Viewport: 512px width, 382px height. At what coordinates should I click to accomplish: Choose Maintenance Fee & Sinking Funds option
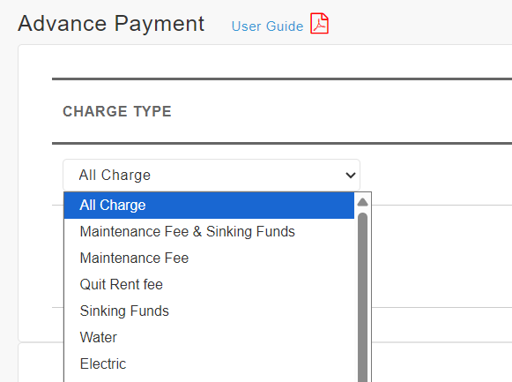pyautogui.click(x=209, y=232)
